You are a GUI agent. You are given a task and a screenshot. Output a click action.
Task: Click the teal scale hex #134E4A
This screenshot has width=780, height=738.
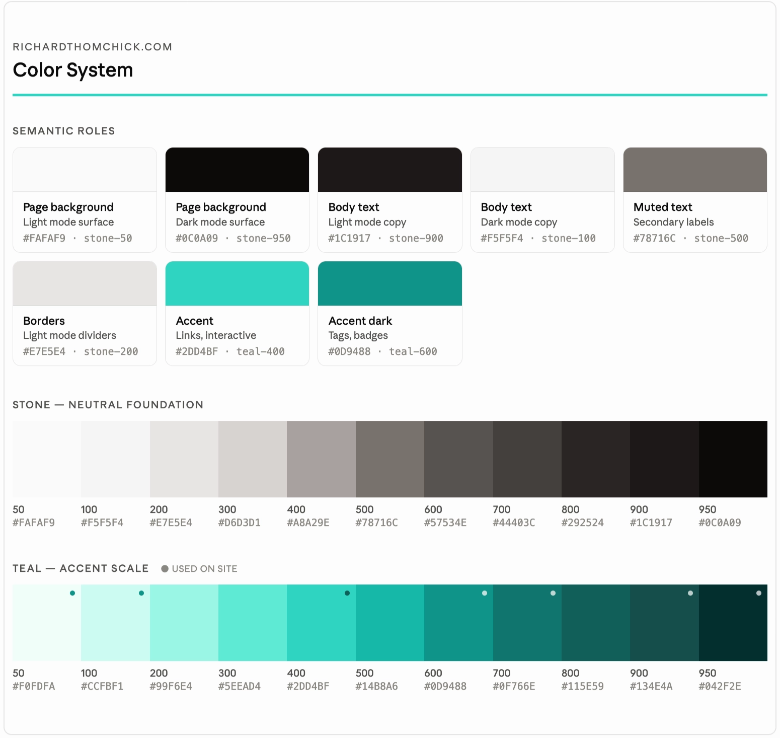(651, 686)
